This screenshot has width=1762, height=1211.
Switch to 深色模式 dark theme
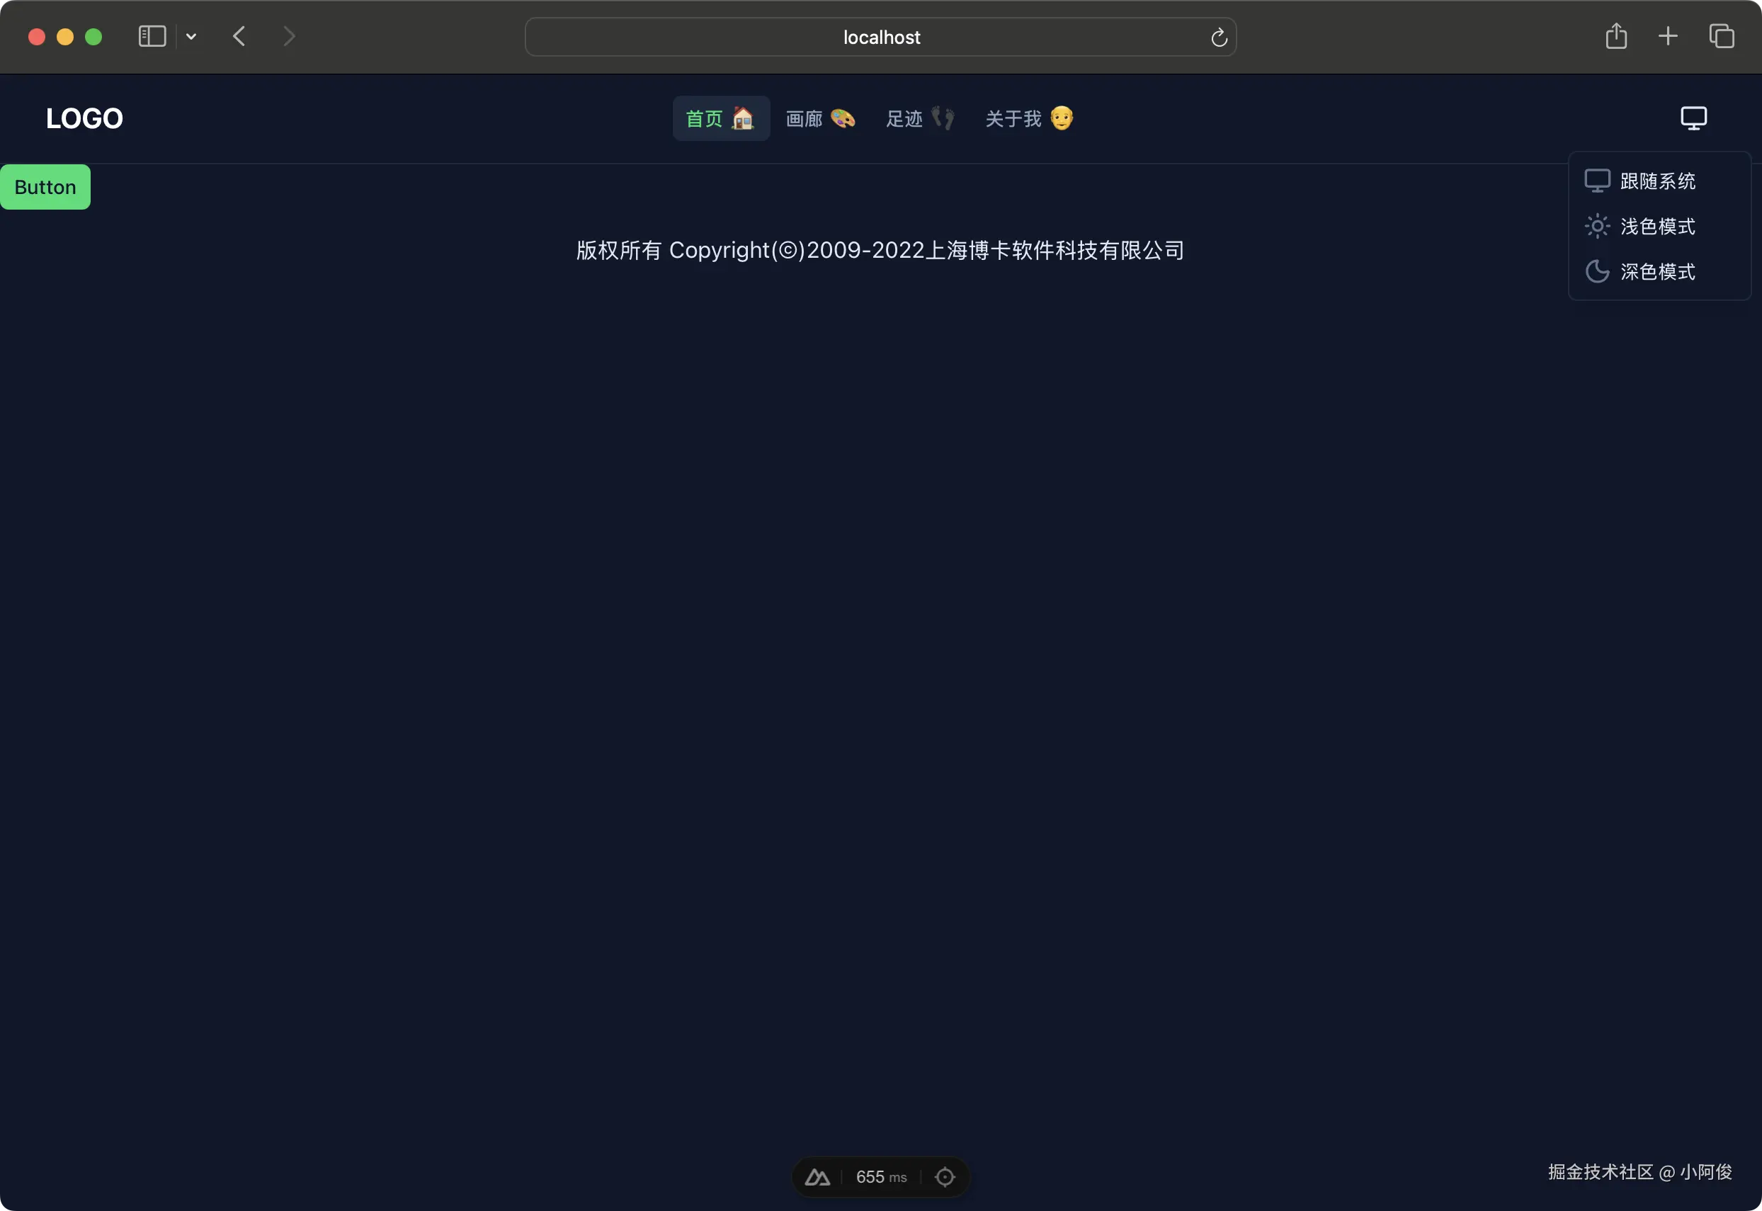(1657, 272)
